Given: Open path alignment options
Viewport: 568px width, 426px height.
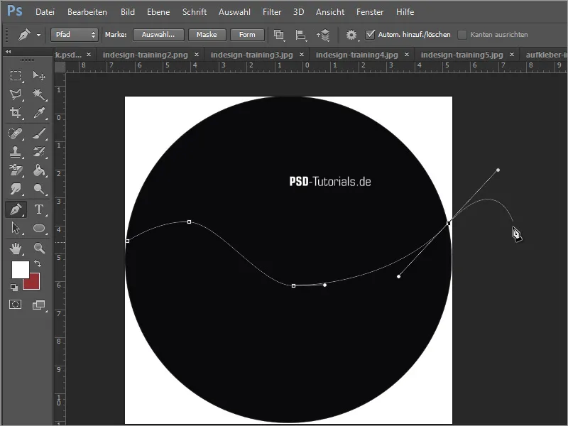Looking at the screenshot, I should pos(300,35).
